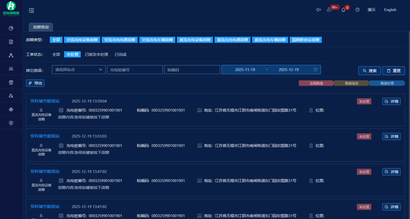This screenshot has width=410, height=219.
Task: Open the warning alerts icon showing 99+
Action: [x=329, y=10]
